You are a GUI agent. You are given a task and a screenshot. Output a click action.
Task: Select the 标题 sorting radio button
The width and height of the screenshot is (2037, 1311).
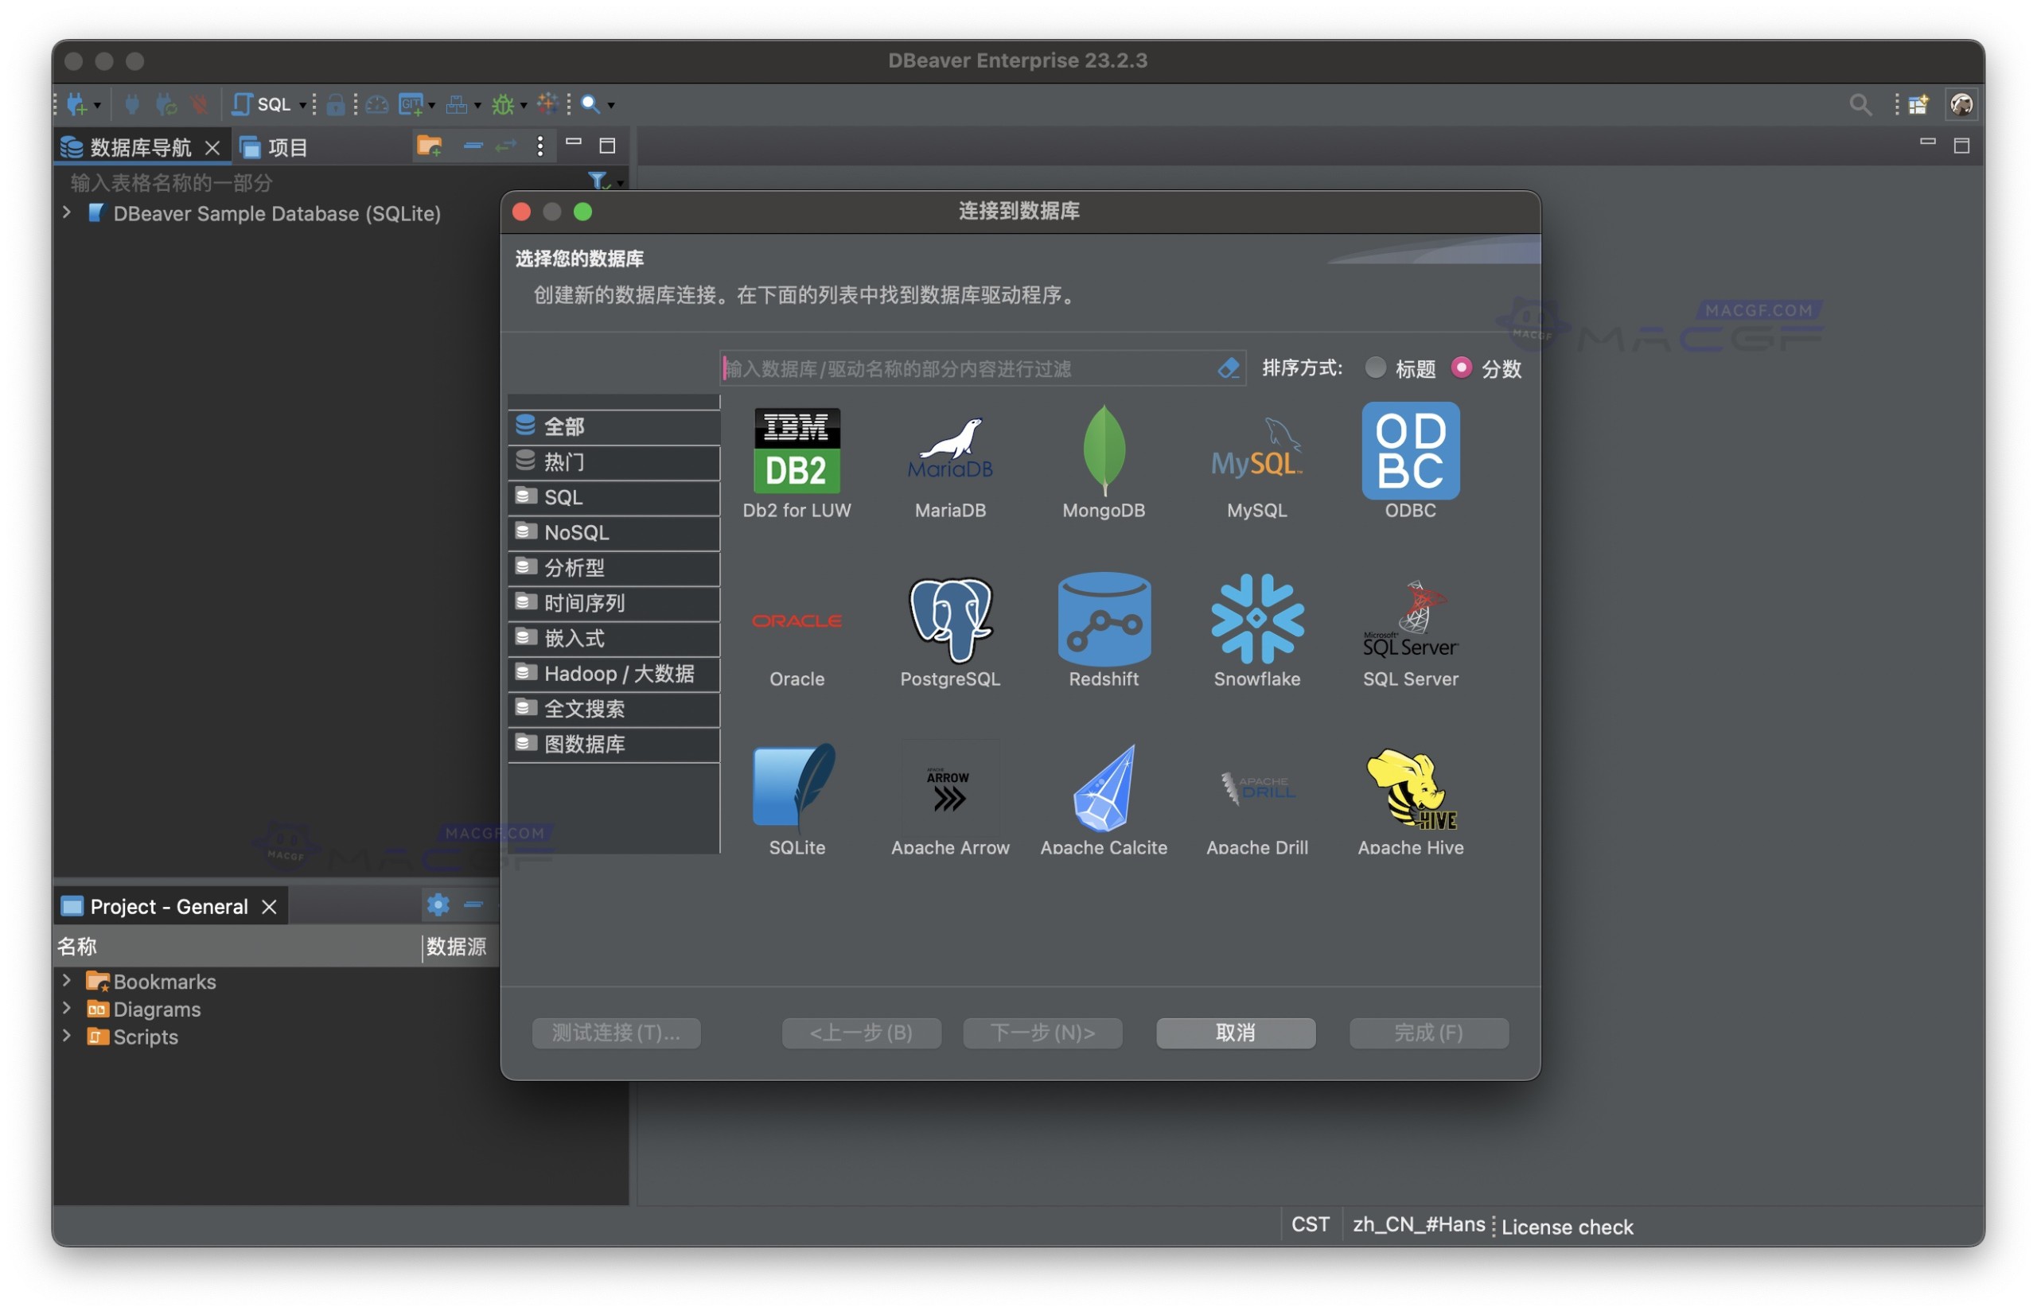tap(1376, 368)
